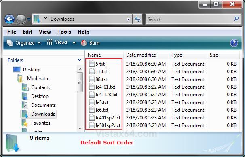
Task: Select the file Ie4_01.txt
Action: click(x=105, y=87)
